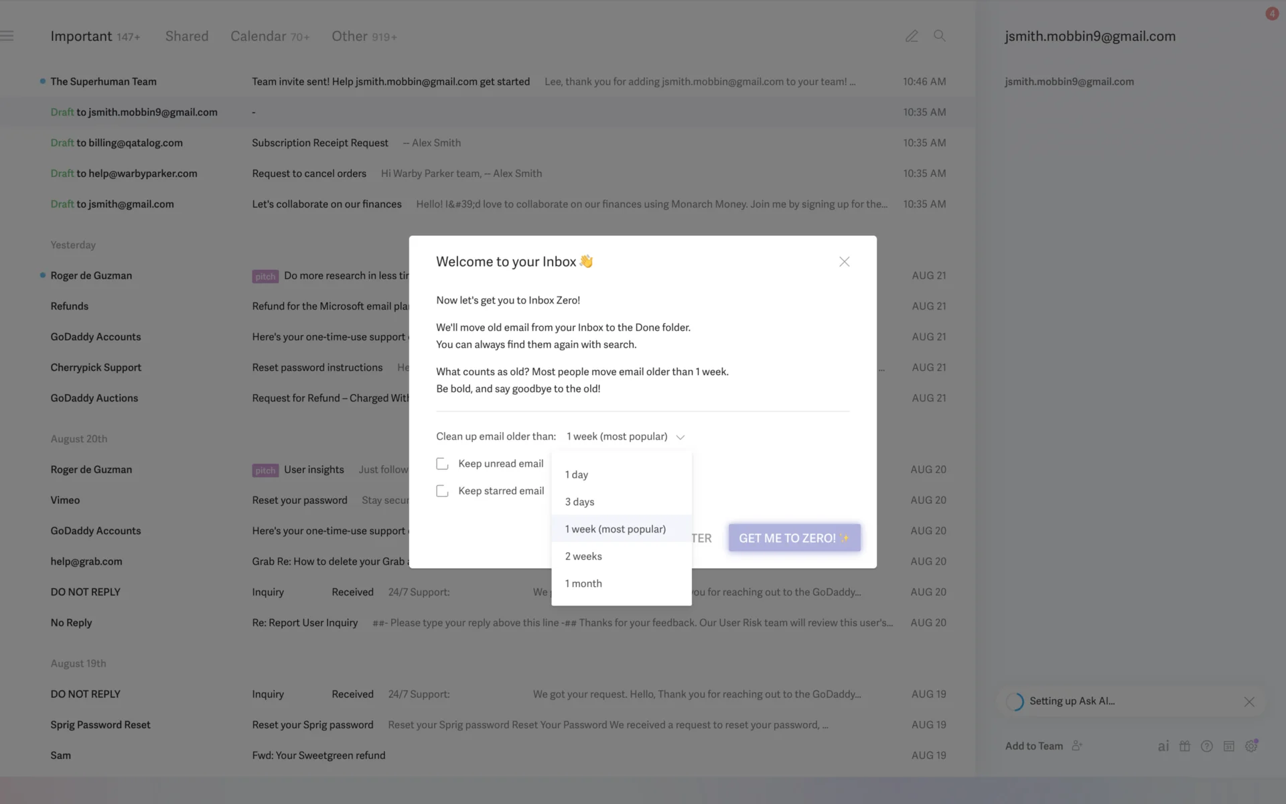
Task: Open help question mark icon
Action: tap(1207, 746)
